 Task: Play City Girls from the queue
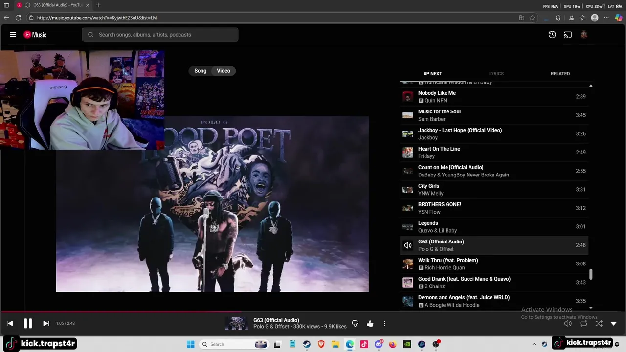pyautogui.click(x=494, y=190)
